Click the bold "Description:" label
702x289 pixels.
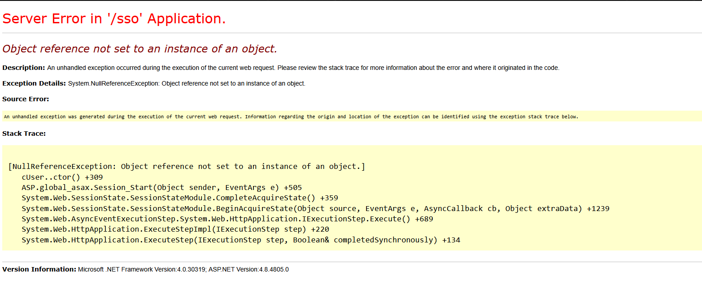(24, 68)
